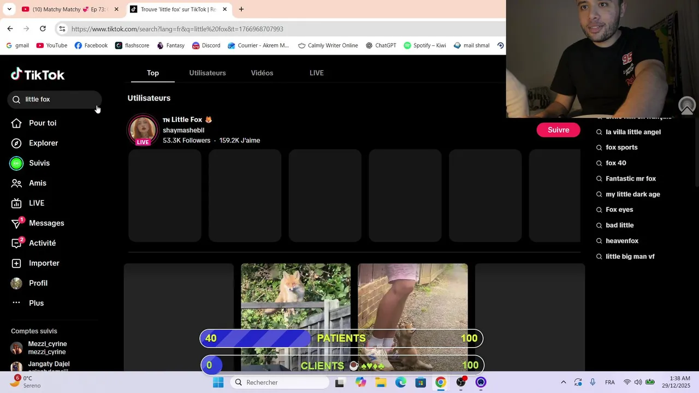Open Activité notifications

tap(33, 243)
